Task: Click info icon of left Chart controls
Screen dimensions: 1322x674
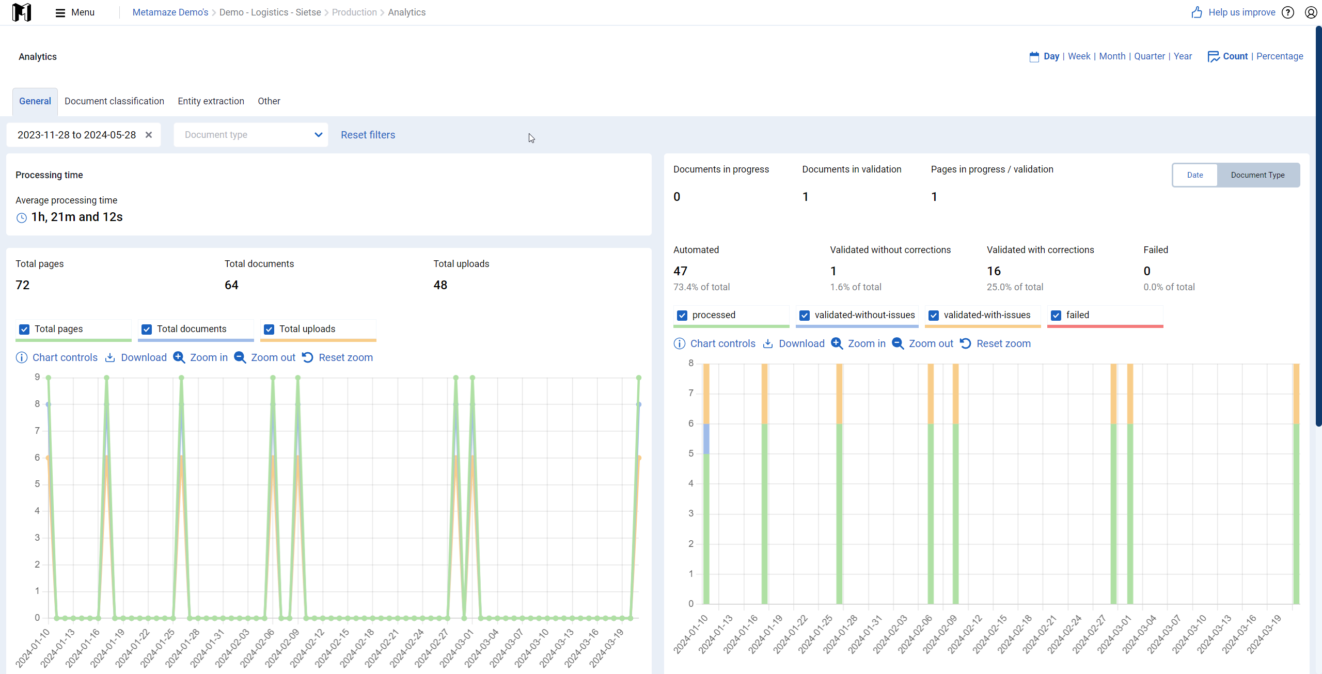Action: coord(22,357)
